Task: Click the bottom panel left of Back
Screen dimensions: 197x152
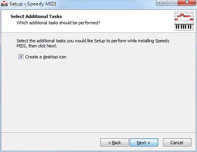Action: tap(51, 143)
